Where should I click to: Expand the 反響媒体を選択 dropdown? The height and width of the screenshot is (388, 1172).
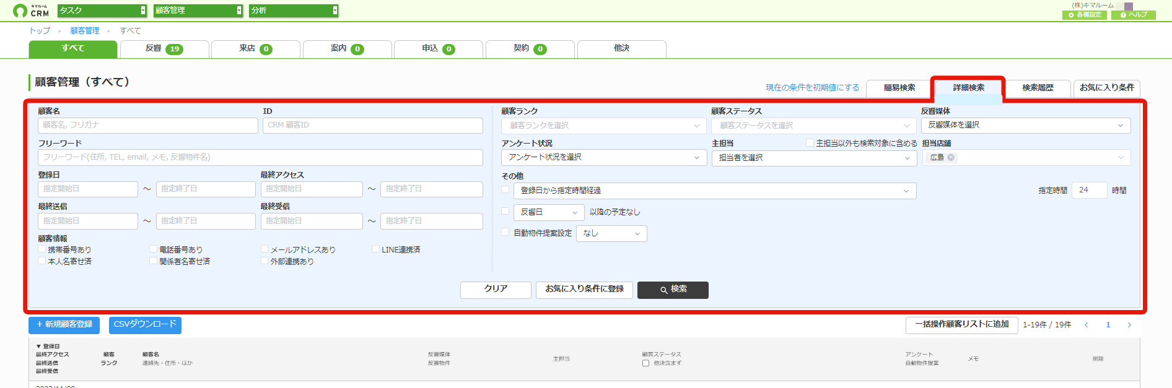tap(1026, 126)
